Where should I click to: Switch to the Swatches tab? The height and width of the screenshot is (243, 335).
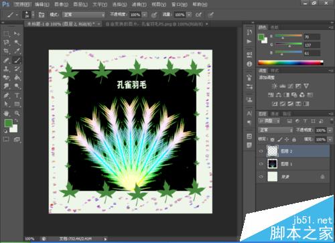tap(274, 27)
